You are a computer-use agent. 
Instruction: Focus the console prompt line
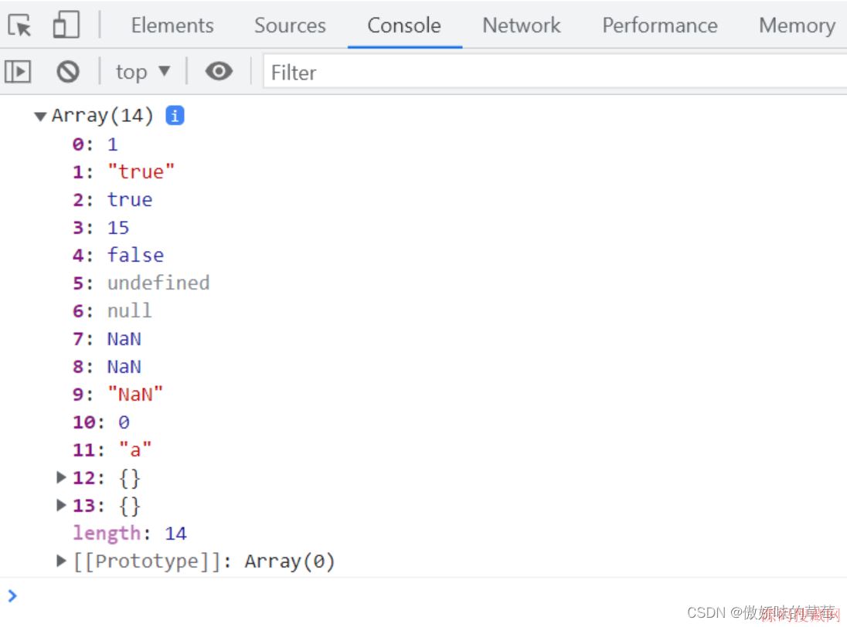pyautogui.click(x=386, y=596)
